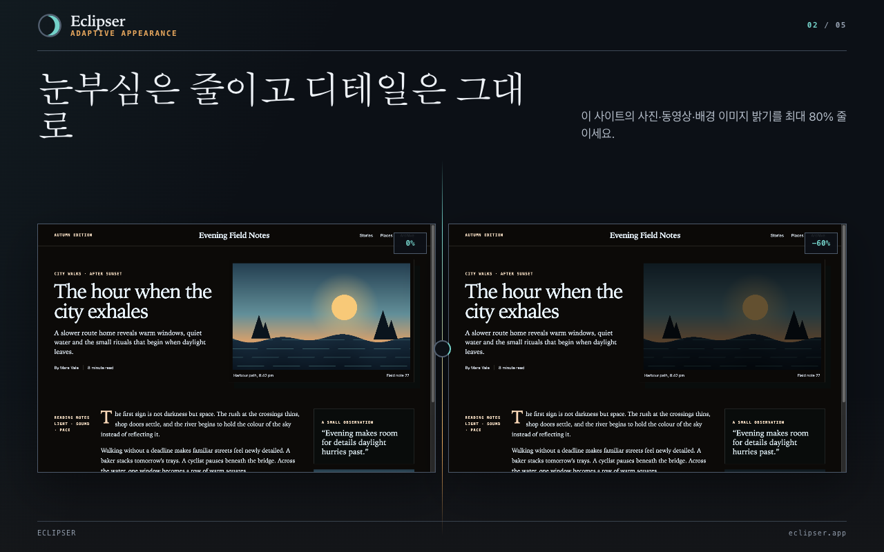
Task: Click the drop cap T in left preview article
Action: pyautogui.click(x=106, y=417)
